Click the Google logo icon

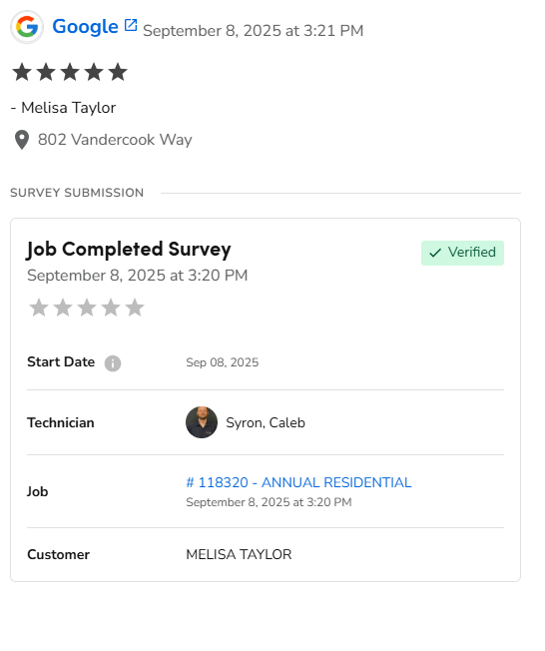tap(27, 27)
